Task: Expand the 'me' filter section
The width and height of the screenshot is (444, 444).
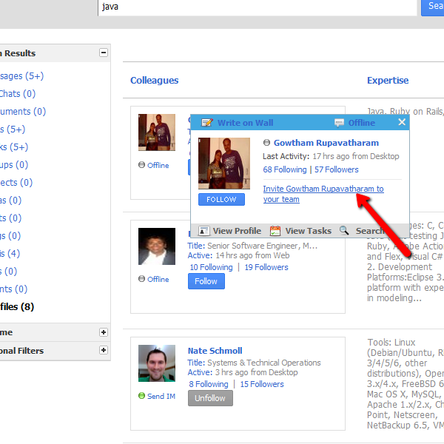Action: [104, 332]
